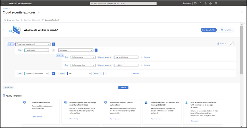The width and height of the screenshot is (247, 128).
Task: Add a filter next to Softwares
Action: coord(96,50)
